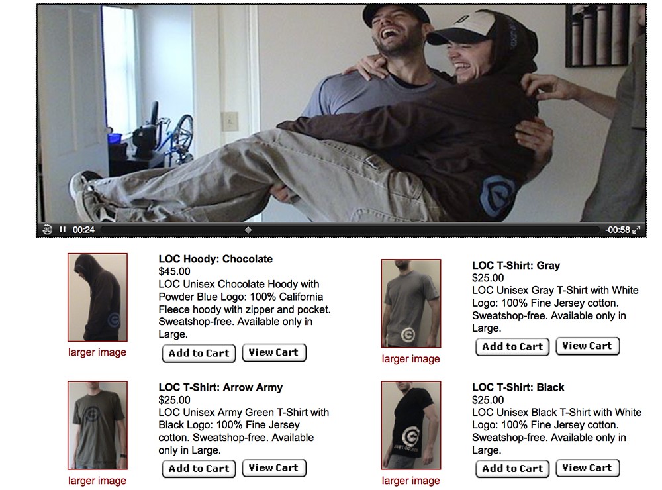The width and height of the screenshot is (662, 490).
Task: Click the video progress scrubber diamond
Action: tap(248, 230)
